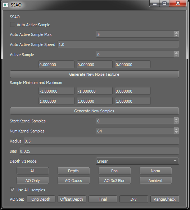Show the AO Only view
Image resolution: width=190 pixels, height=210 pixels.
pyautogui.click(x=33, y=181)
